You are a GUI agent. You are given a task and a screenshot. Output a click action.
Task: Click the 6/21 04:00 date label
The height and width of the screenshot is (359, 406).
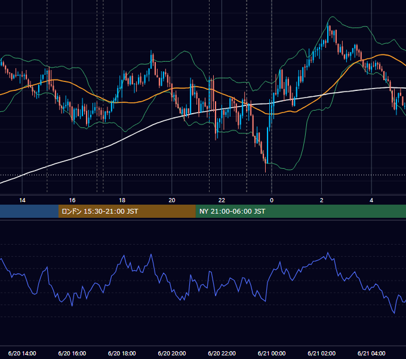[371, 353]
